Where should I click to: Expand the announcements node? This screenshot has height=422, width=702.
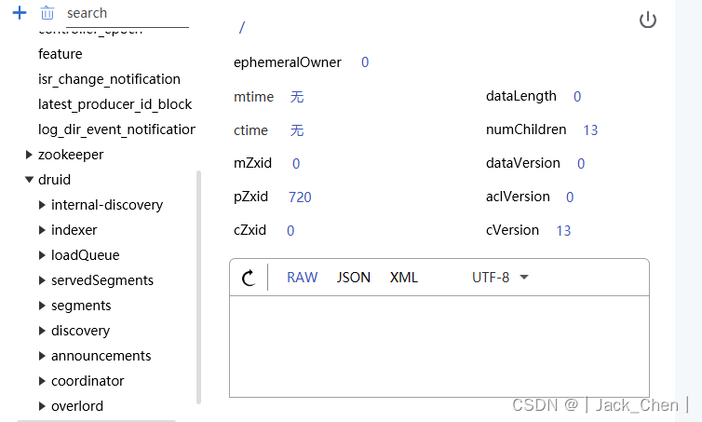point(42,356)
